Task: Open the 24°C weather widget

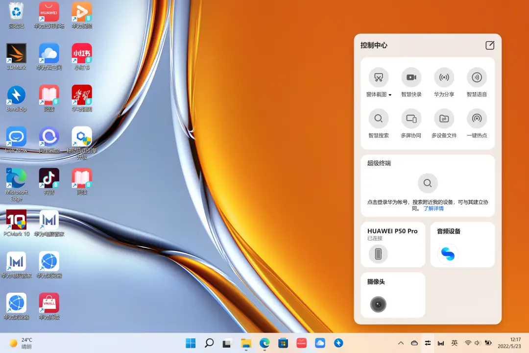Action: [21, 343]
